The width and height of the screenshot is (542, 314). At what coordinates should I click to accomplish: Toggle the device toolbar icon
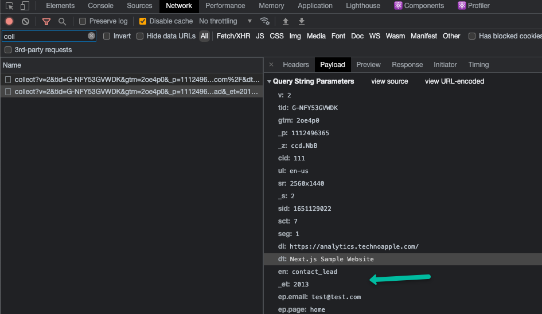coord(25,6)
